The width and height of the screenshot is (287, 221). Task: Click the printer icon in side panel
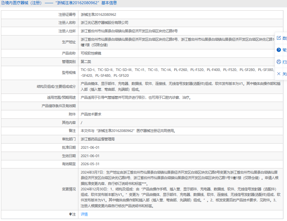point(279,62)
